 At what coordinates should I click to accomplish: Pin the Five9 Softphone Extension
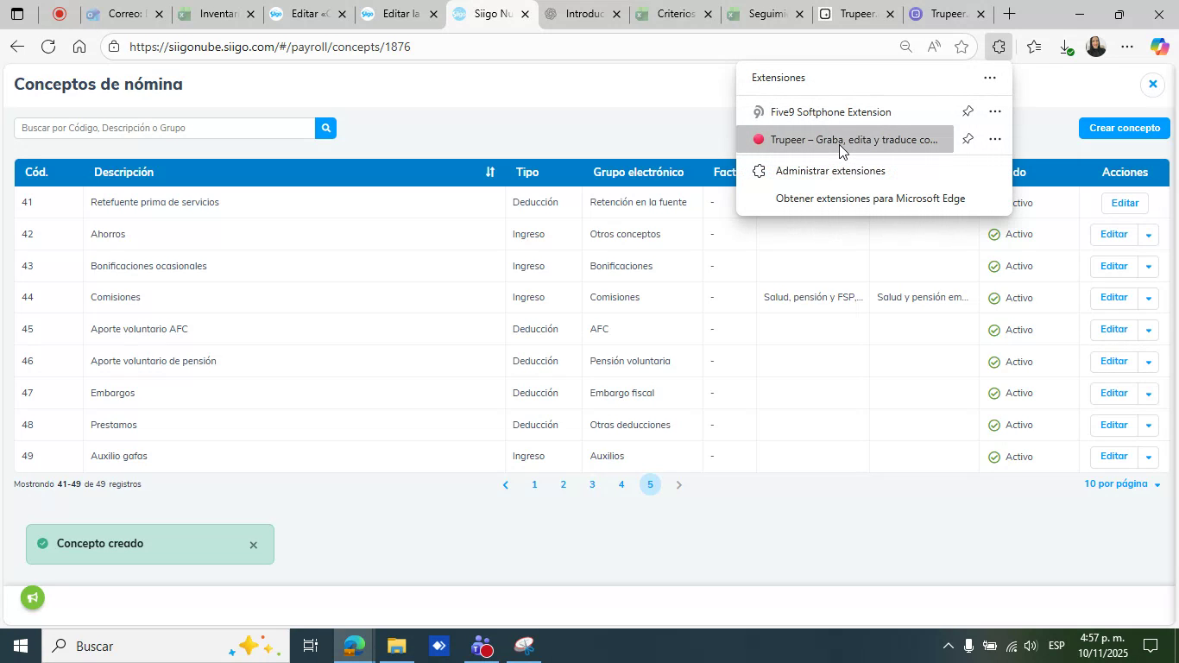point(968,111)
